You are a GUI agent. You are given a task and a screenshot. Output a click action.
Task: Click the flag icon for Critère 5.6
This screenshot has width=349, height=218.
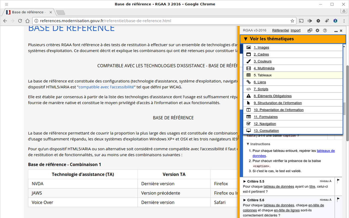(338, 199)
